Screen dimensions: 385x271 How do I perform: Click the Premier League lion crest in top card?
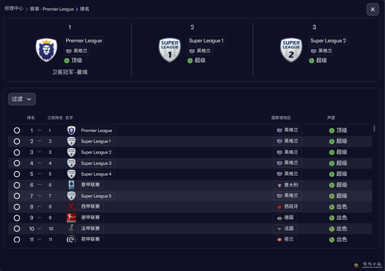(x=46, y=50)
